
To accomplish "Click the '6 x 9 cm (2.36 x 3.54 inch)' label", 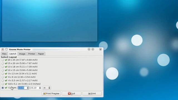I will 22,77.
